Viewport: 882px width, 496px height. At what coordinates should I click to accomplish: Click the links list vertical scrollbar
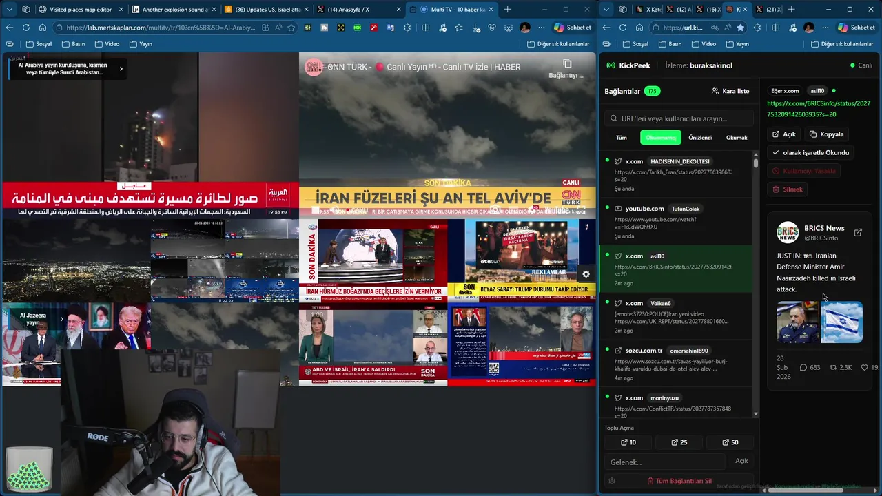point(756,164)
